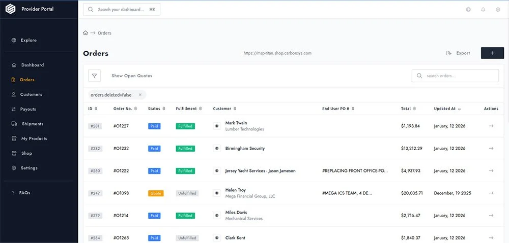Open order #O1098 via arrow action
509x243 pixels.
click(x=491, y=193)
